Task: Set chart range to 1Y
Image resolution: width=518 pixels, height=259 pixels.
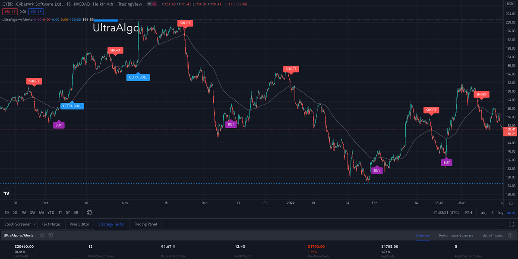Action: [60, 212]
